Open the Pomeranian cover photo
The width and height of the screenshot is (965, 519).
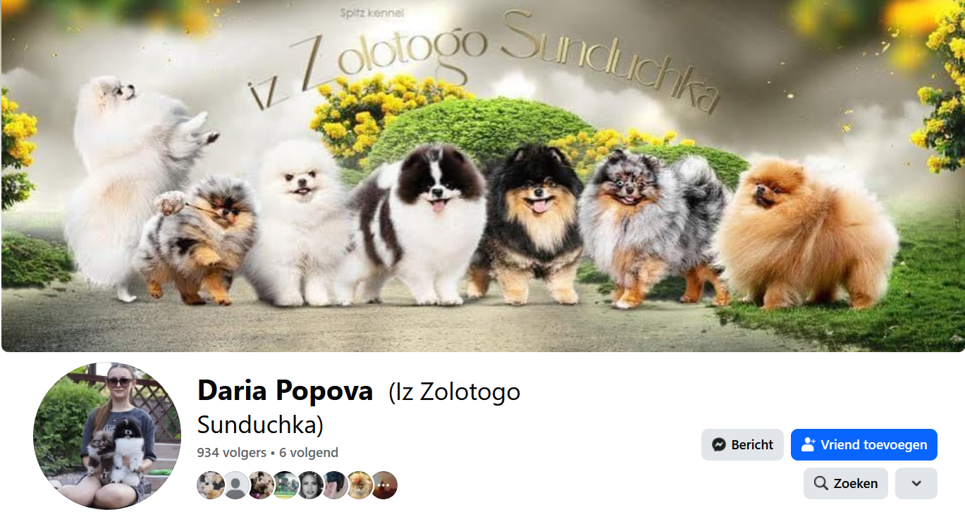point(483,175)
